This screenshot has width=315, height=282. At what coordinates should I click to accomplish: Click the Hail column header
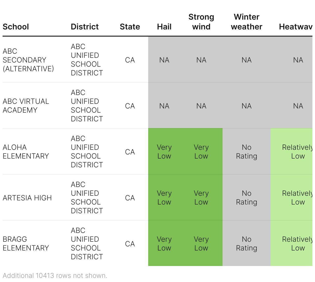(164, 27)
